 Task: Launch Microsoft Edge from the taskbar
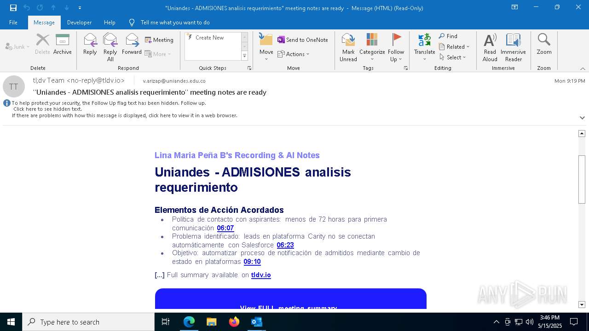click(189, 322)
